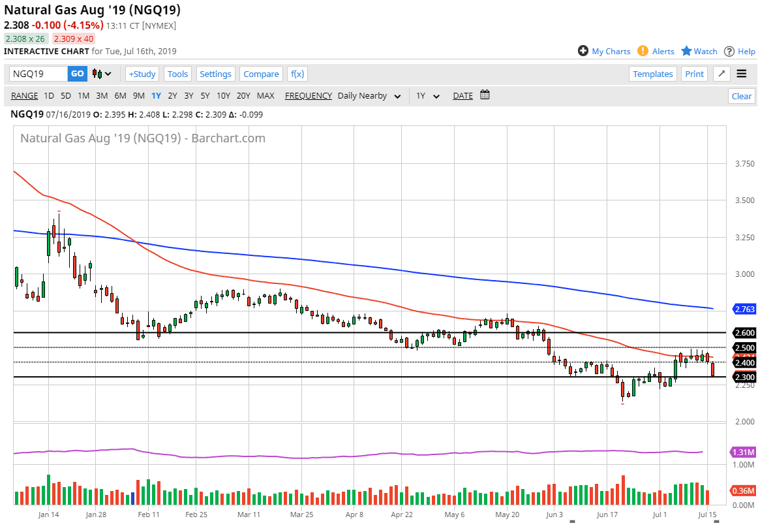Viewport: 758px width, 523px height.
Task: Click the expand chart arrow icon
Action: click(x=721, y=74)
